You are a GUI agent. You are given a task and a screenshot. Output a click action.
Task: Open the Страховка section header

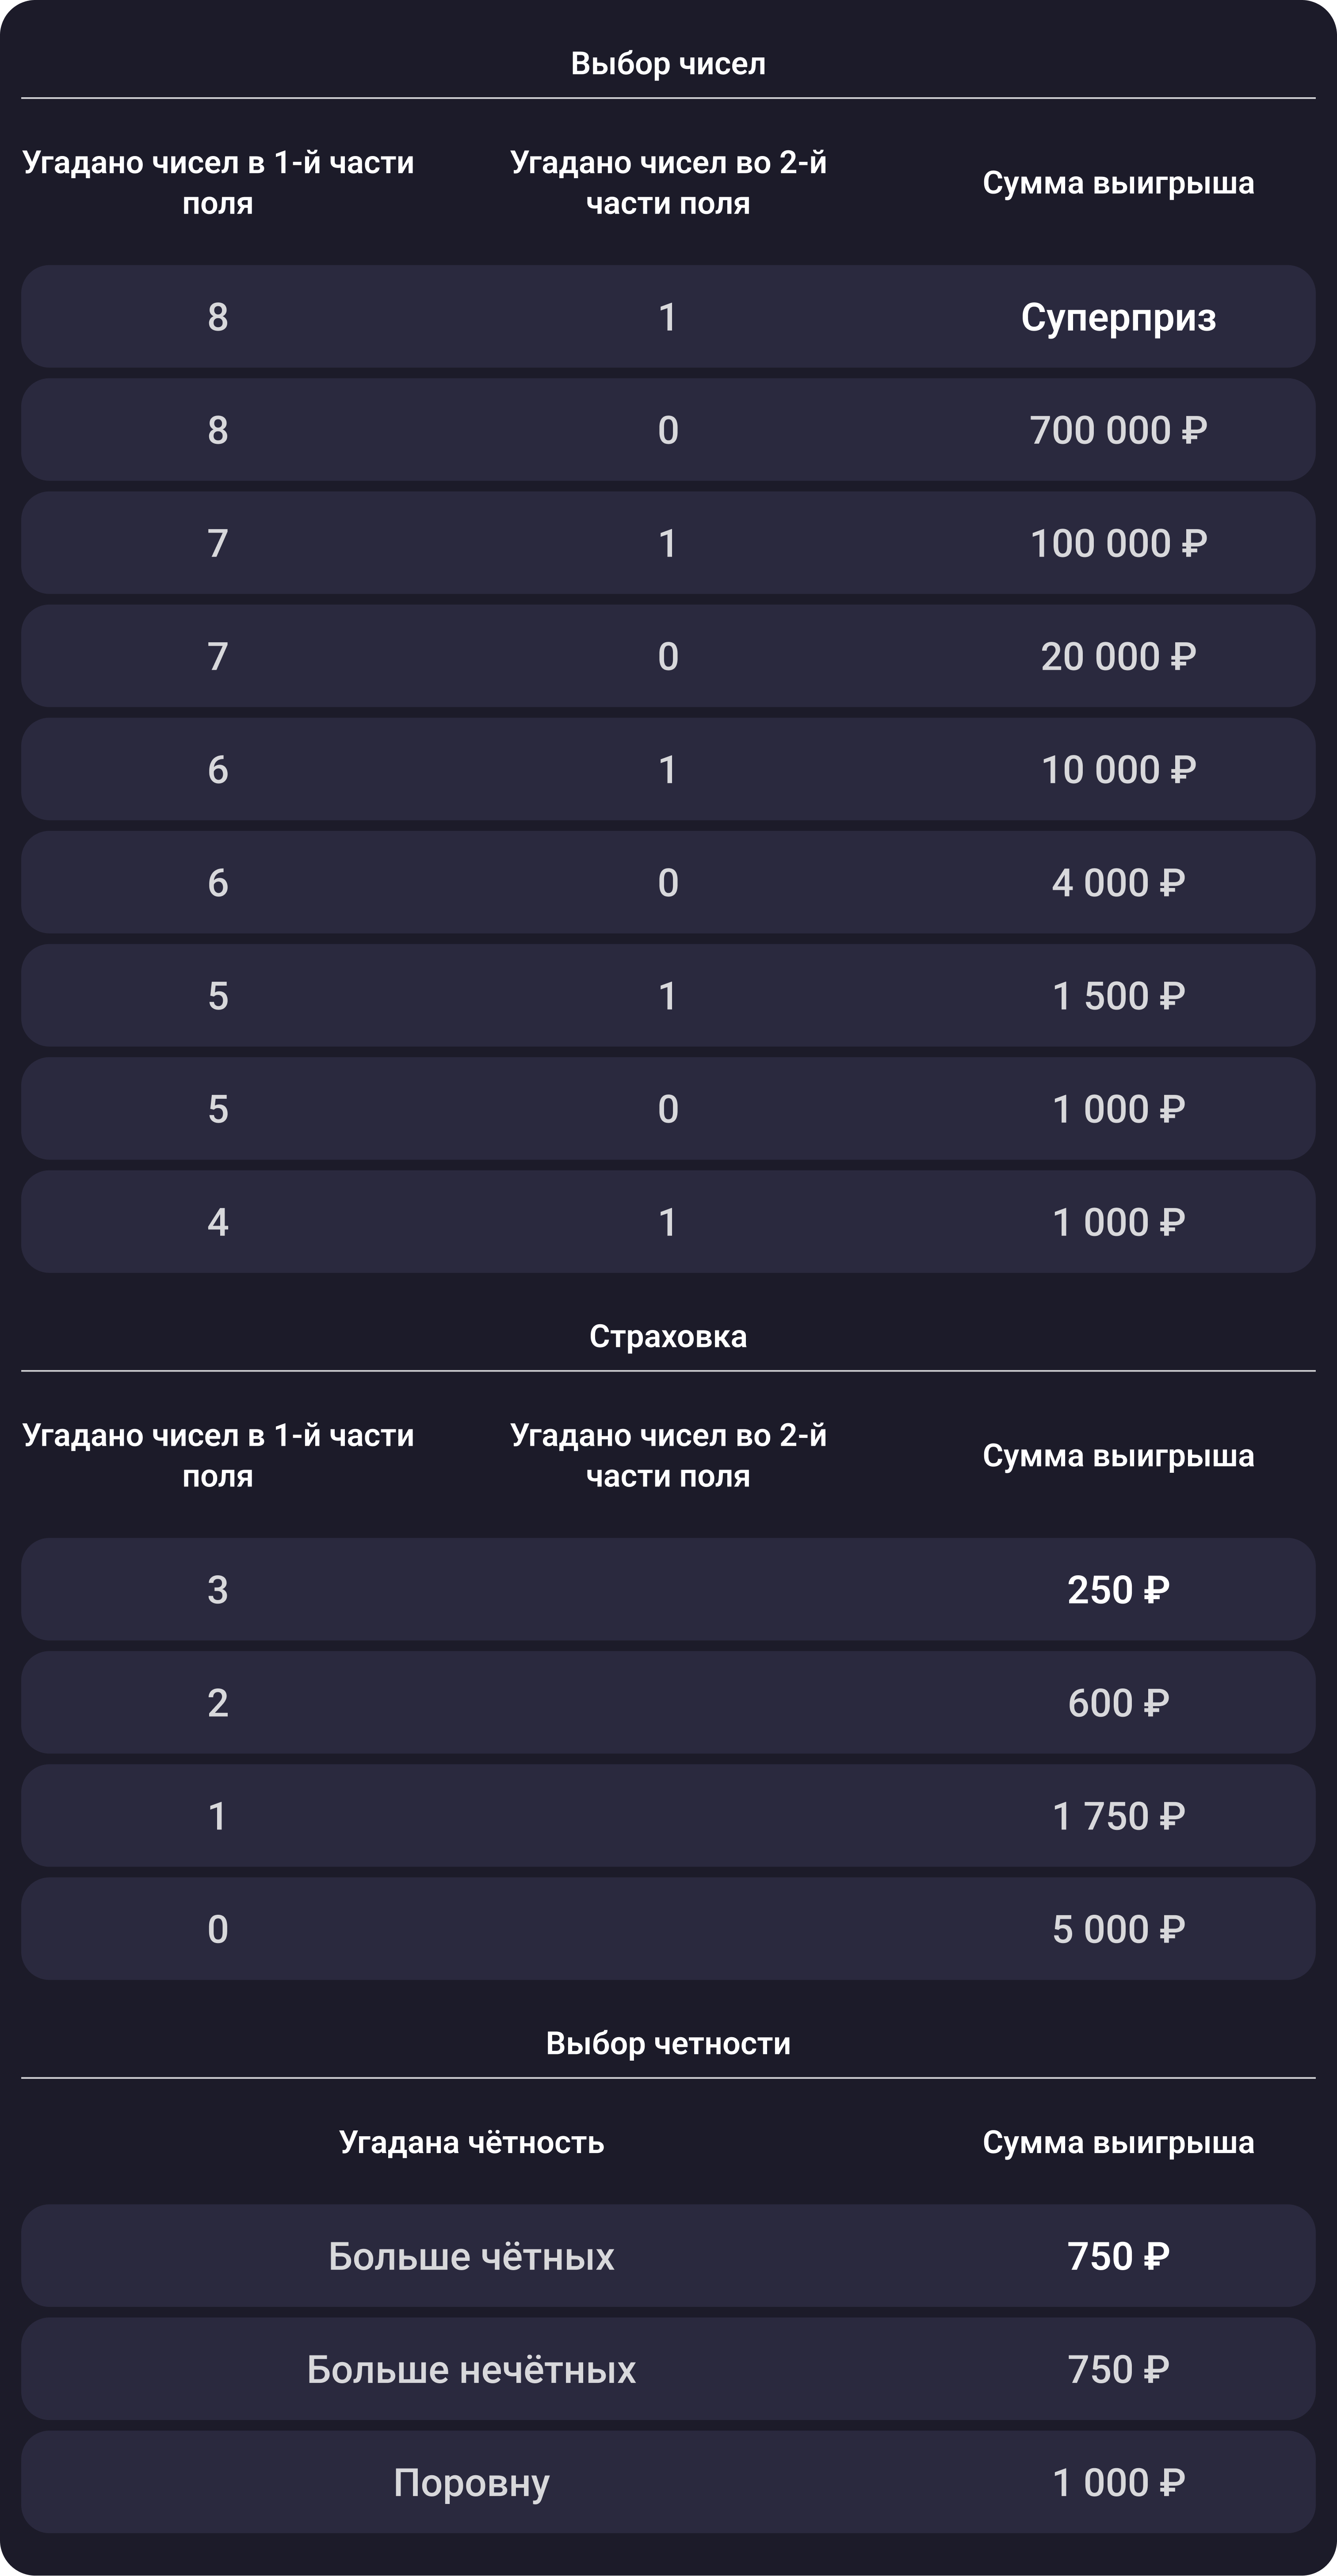coord(668,1336)
